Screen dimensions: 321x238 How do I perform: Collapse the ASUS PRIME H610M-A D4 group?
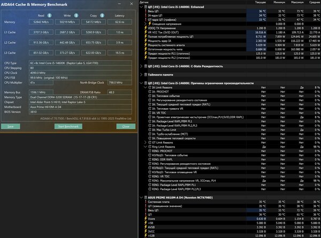pyautogui.click(x=141, y=197)
